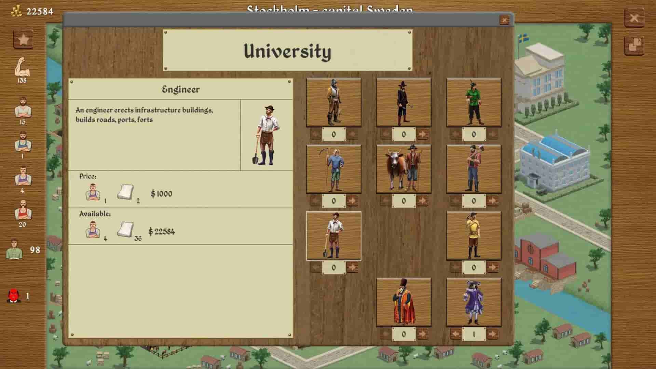Select the black-clad hat-wearing unit card
Viewport: 656px width, 369px height.
404,102
